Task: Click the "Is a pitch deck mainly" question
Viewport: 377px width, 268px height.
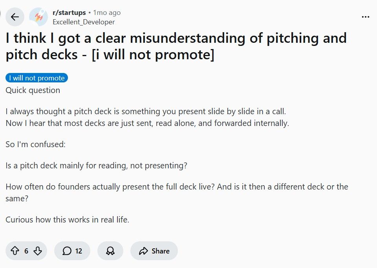Action: (x=96, y=166)
